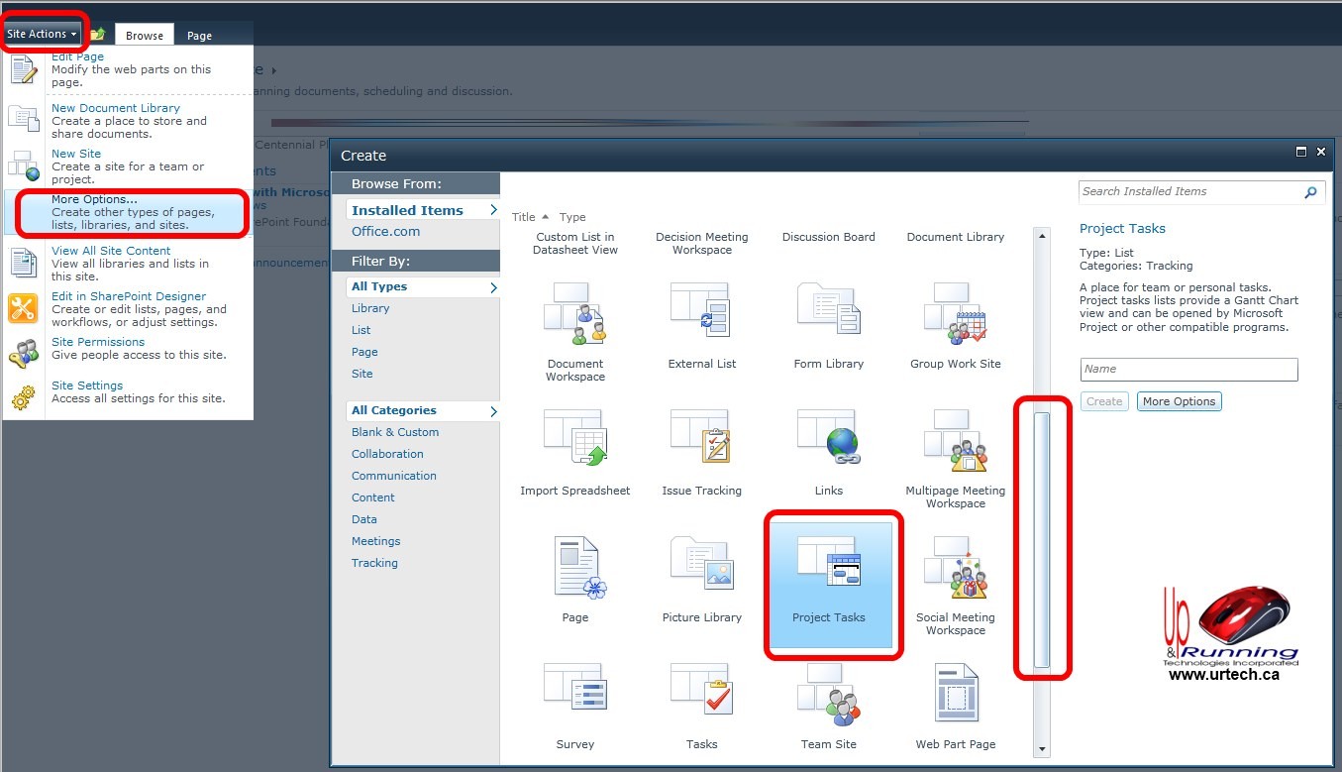Expand the All Categories filter arrow
The height and width of the screenshot is (772, 1342).
click(493, 411)
